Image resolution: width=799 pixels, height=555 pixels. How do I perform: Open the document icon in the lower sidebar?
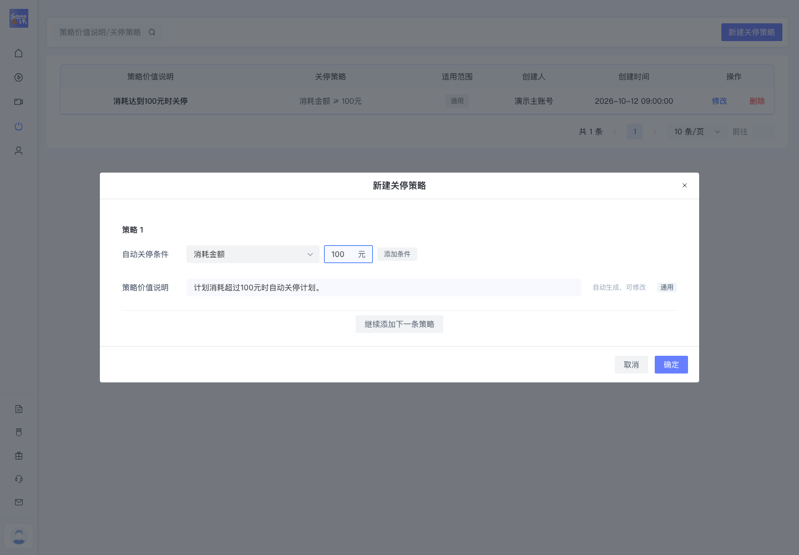(19, 409)
